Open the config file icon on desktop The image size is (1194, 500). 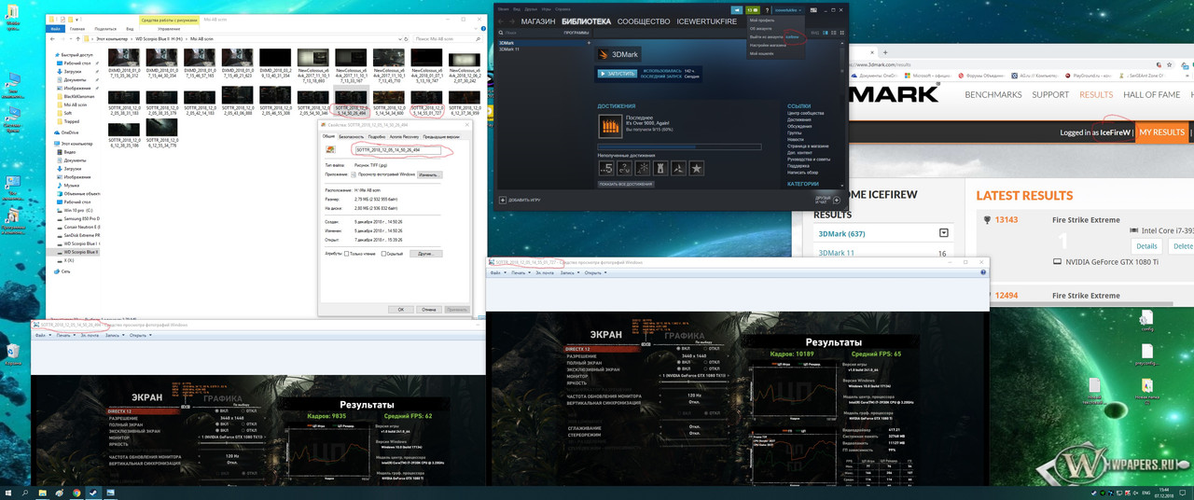(1147, 320)
